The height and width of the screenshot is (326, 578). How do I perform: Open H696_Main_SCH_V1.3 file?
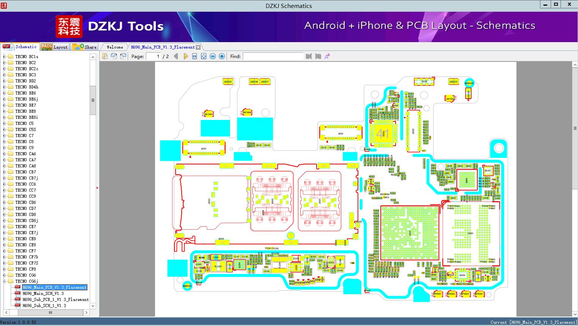[43, 293]
